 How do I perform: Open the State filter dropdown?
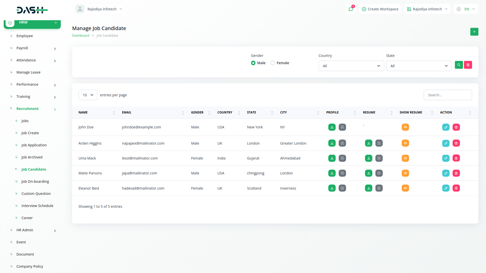pyautogui.click(x=419, y=66)
